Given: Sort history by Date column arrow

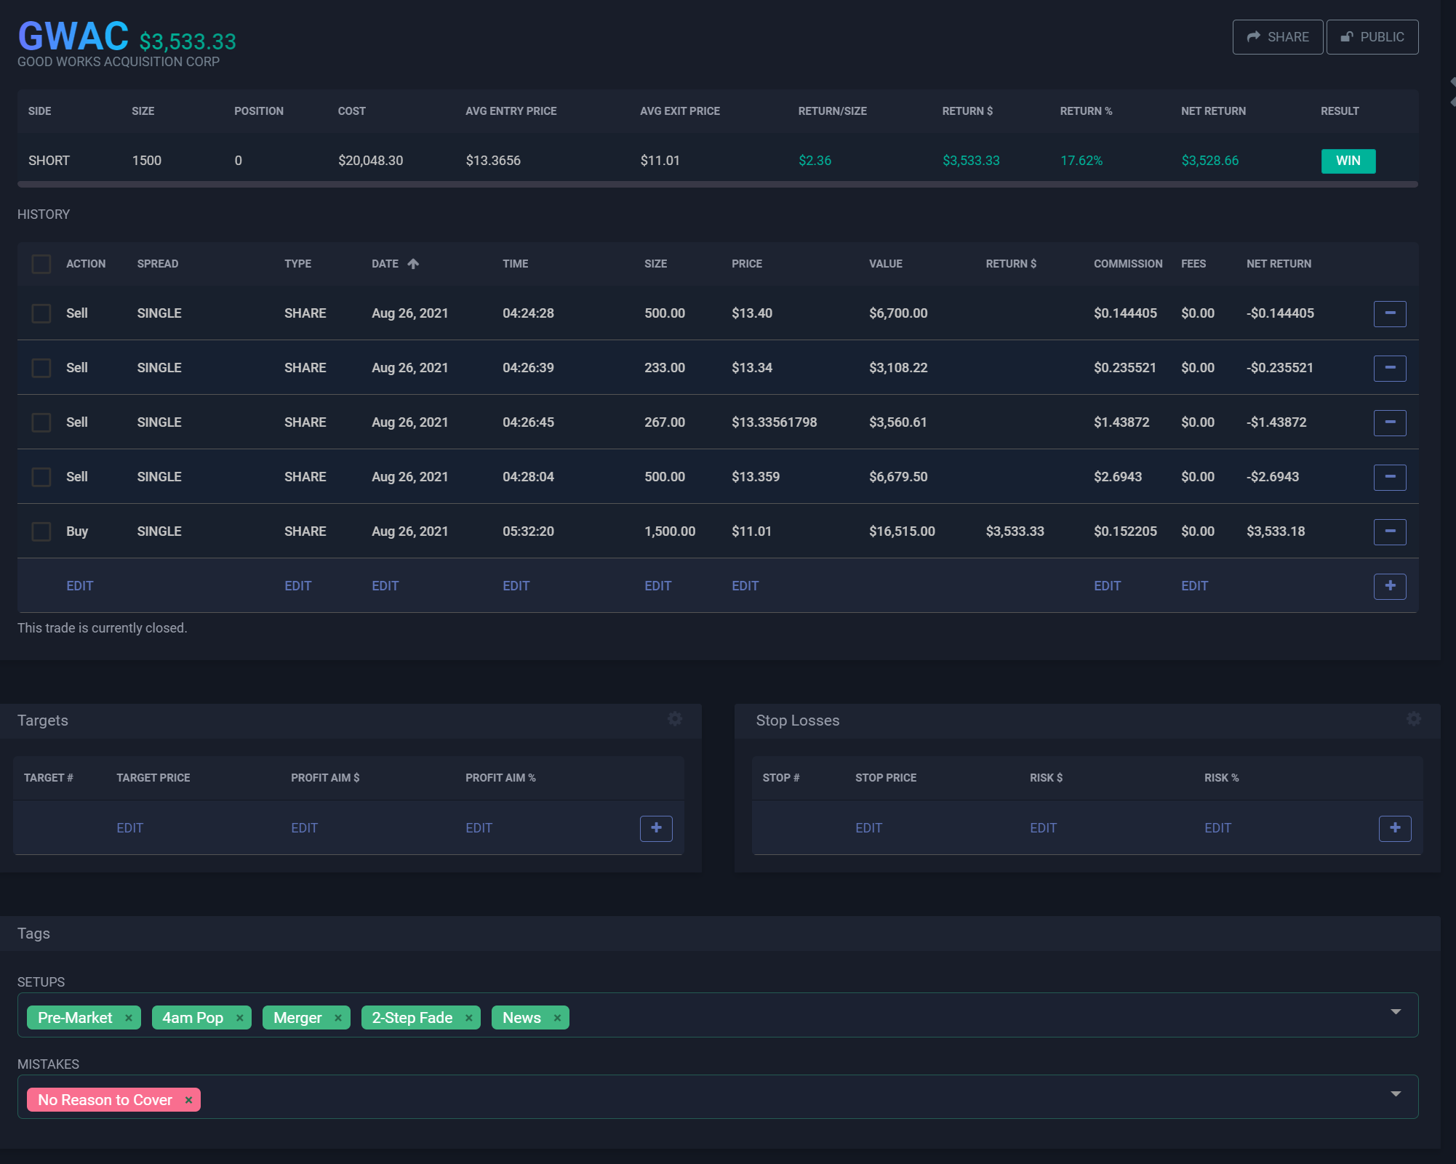Looking at the screenshot, I should [413, 264].
